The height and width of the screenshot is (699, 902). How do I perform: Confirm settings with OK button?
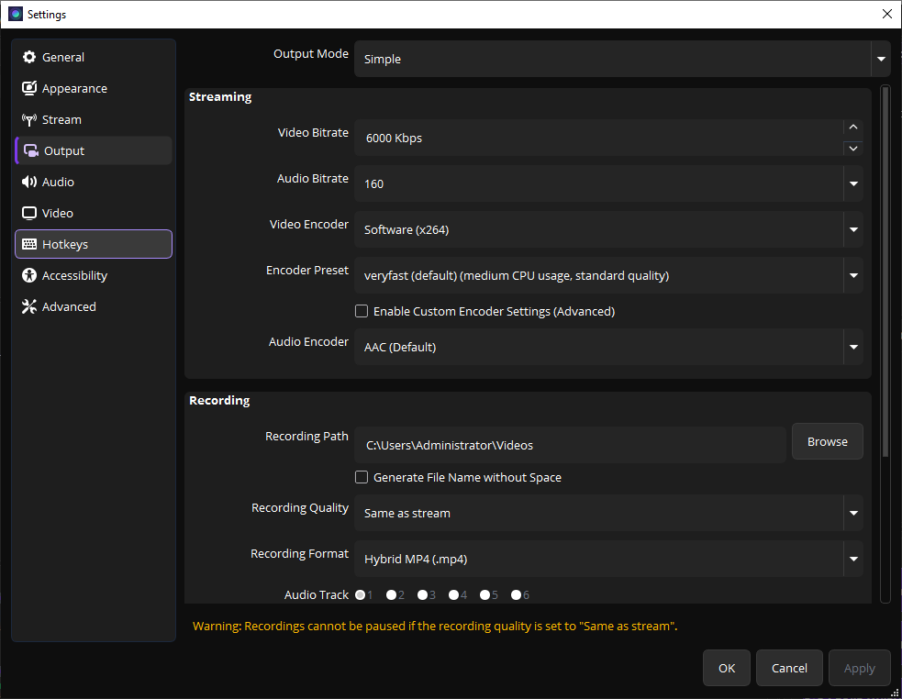[727, 668]
